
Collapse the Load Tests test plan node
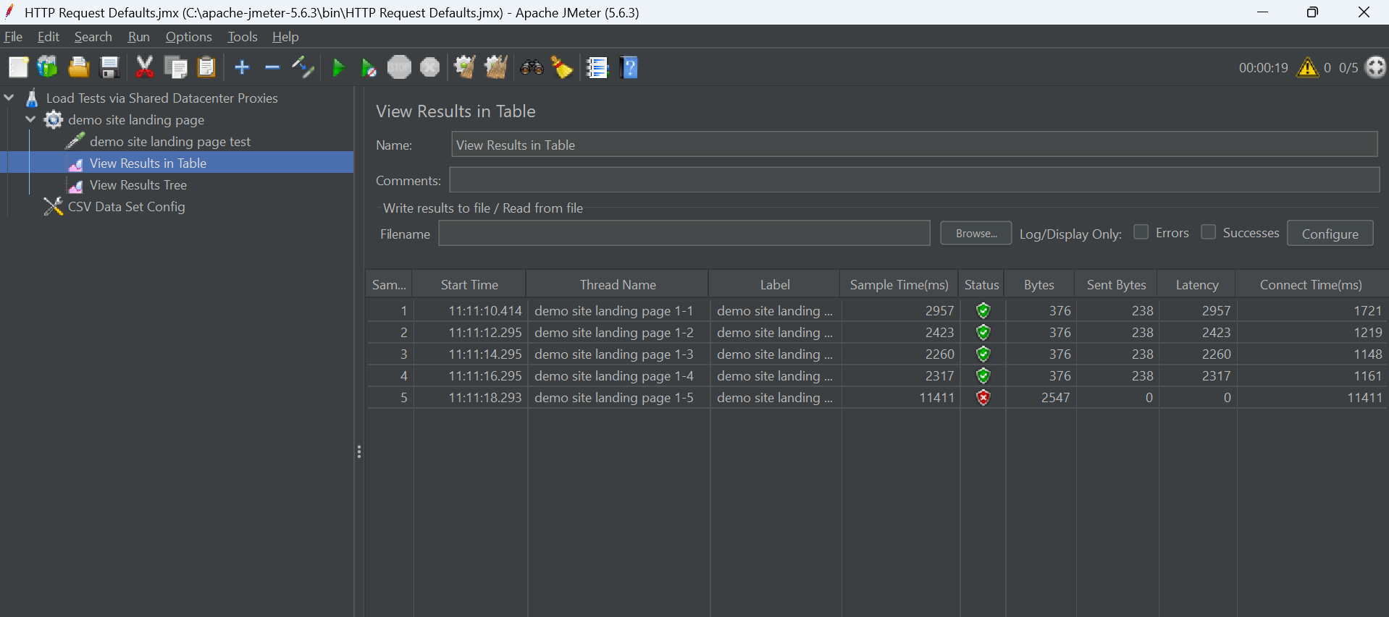tap(9, 98)
